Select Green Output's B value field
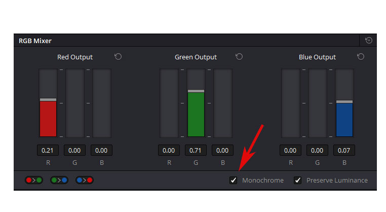Viewport: 386px width, 212px height. [222, 150]
